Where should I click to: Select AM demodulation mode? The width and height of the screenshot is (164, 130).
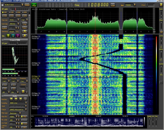click(5, 12)
